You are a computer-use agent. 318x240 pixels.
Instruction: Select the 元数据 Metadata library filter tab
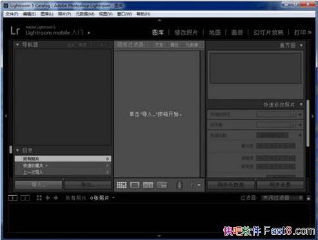[x=192, y=45]
